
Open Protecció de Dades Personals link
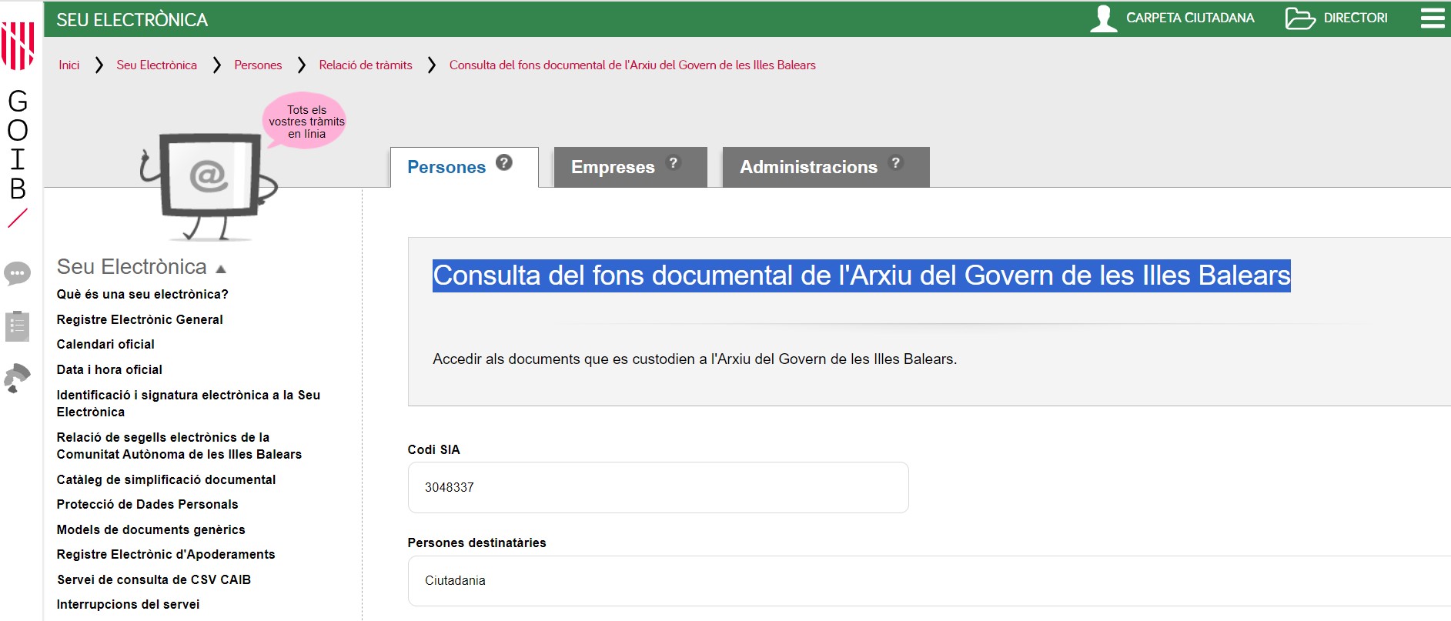point(147,504)
